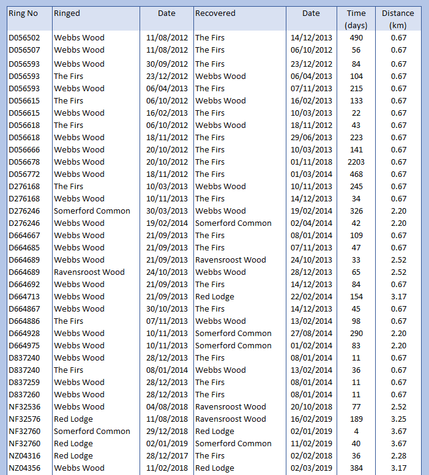The image size is (429, 475).
Task: Select the 2203 days time cell
Action: (x=356, y=162)
